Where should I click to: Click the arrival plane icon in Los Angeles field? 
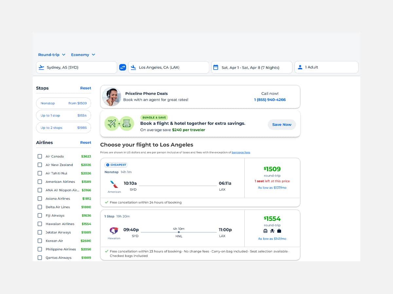[x=133, y=67]
